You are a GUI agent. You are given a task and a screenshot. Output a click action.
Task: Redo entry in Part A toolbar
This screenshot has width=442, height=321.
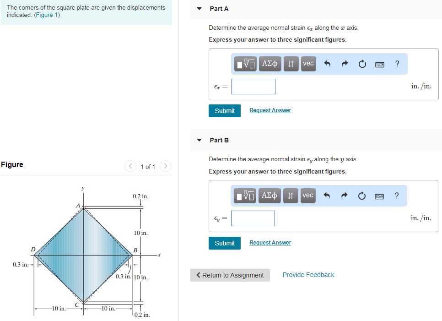(x=345, y=64)
